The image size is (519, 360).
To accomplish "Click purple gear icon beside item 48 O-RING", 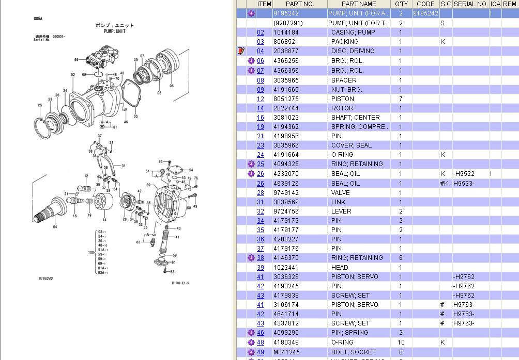I will (251, 342).
